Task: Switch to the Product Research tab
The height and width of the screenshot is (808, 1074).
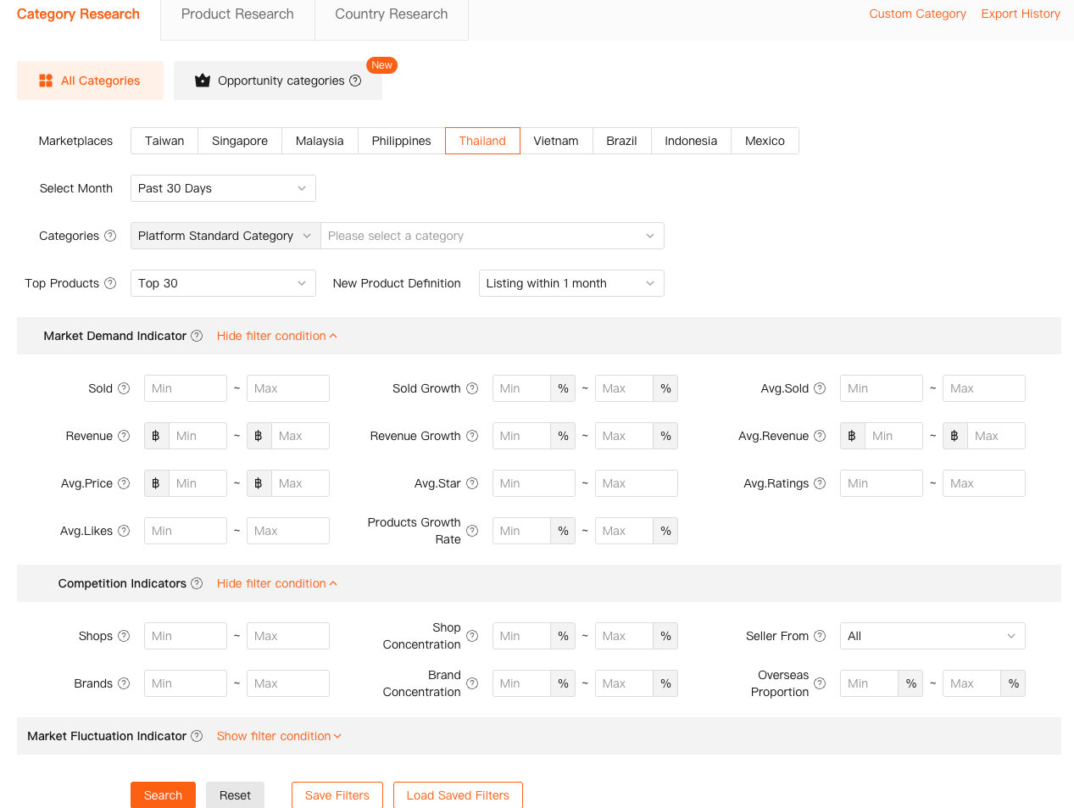Action: [237, 14]
